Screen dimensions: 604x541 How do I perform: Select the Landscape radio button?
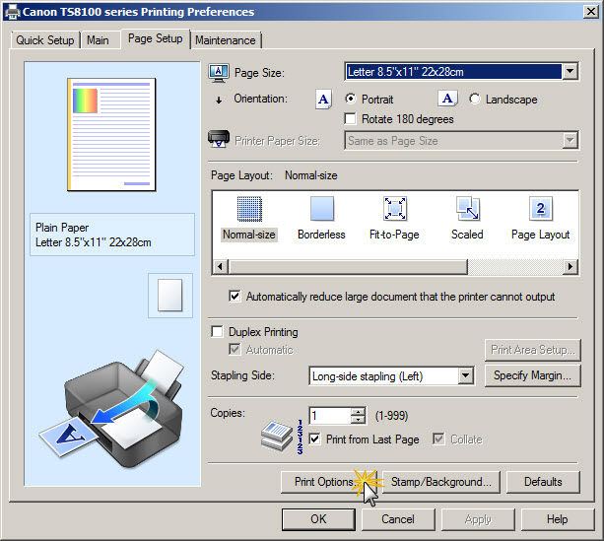pos(475,100)
